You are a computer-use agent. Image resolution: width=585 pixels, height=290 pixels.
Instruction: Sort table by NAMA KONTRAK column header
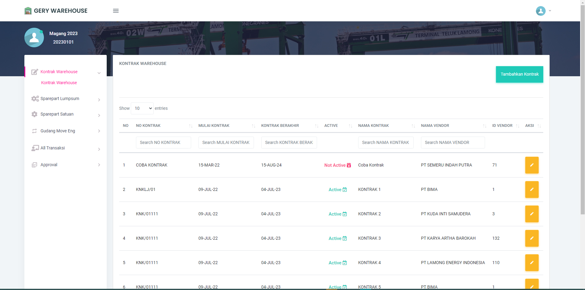pos(373,126)
